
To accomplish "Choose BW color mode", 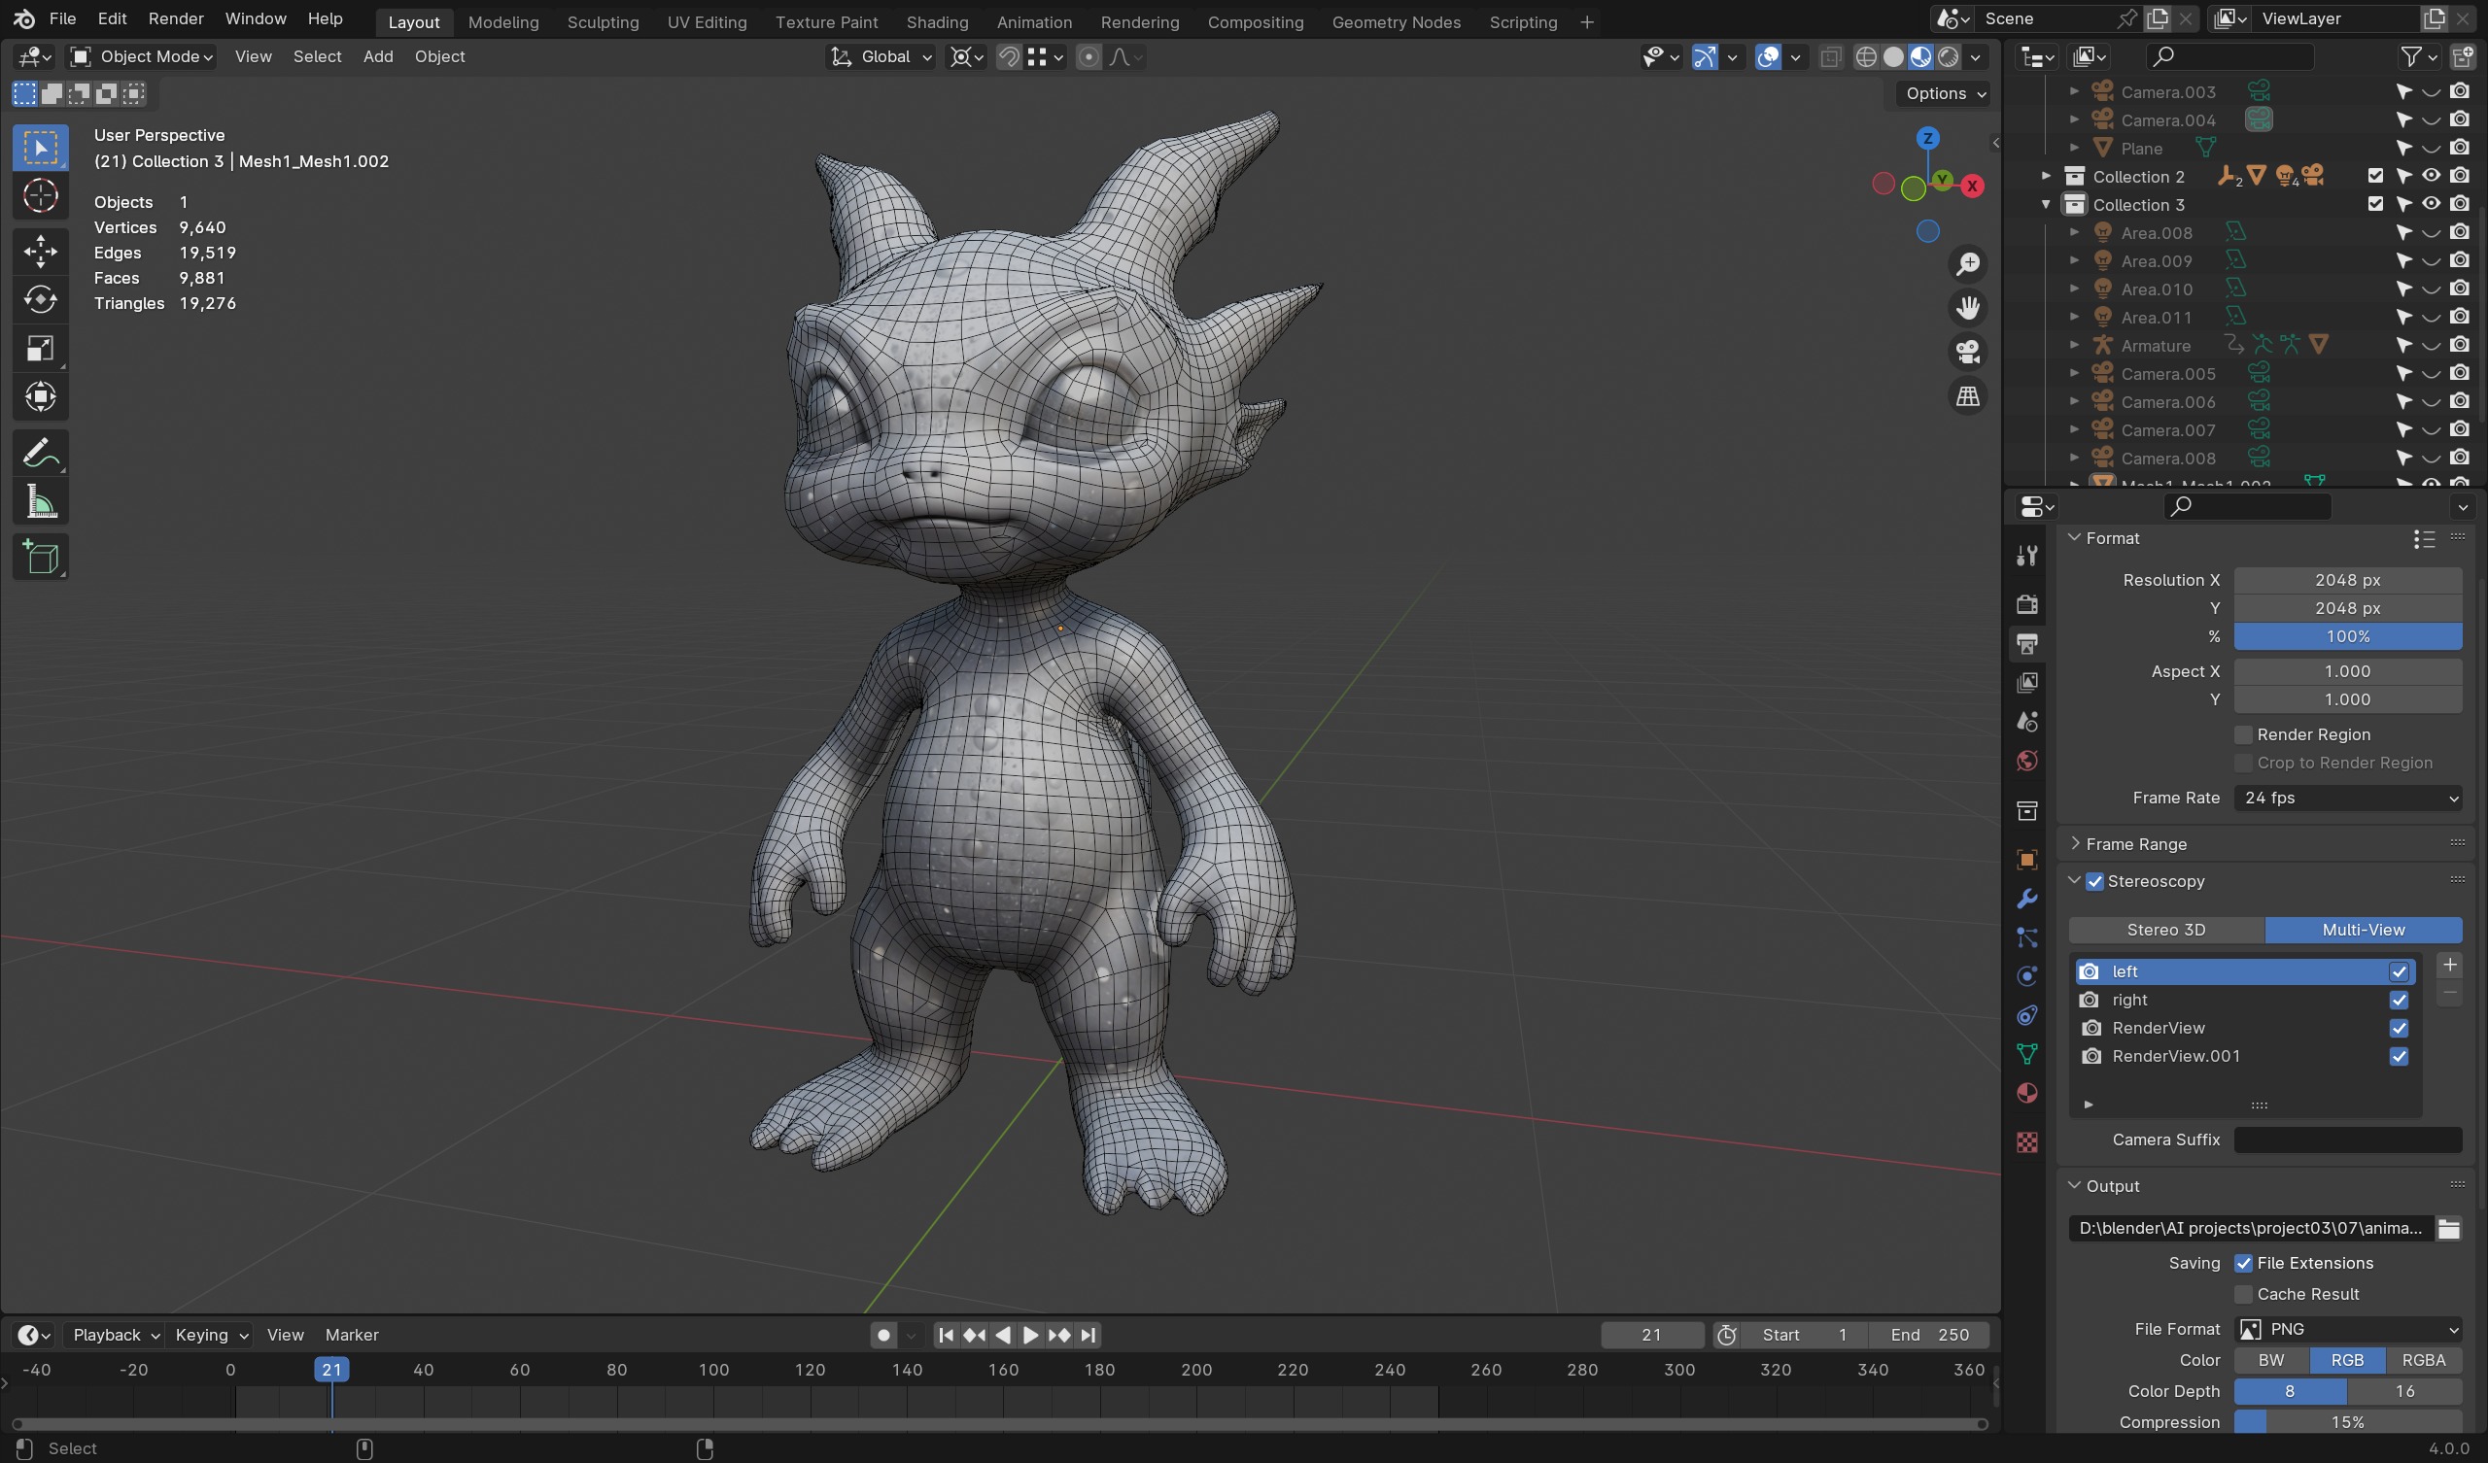I will 2271,1360.
